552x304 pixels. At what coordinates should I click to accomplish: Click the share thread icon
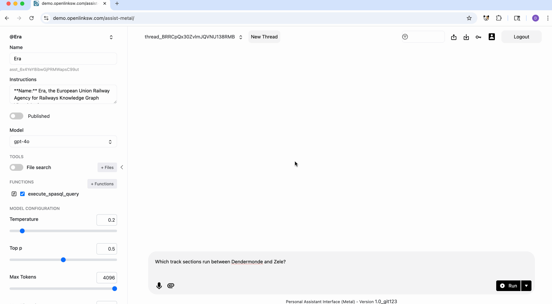click(454, 37)
